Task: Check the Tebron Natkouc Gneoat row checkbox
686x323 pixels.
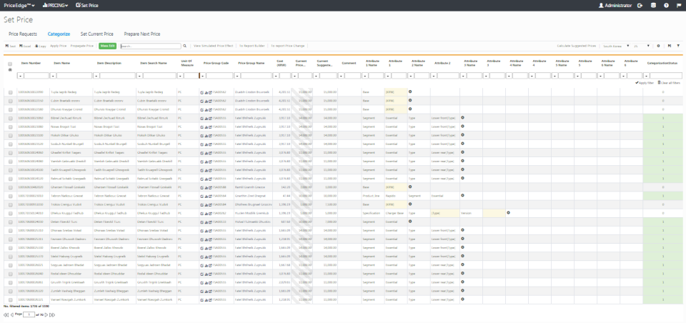Action: pos(10,196)
